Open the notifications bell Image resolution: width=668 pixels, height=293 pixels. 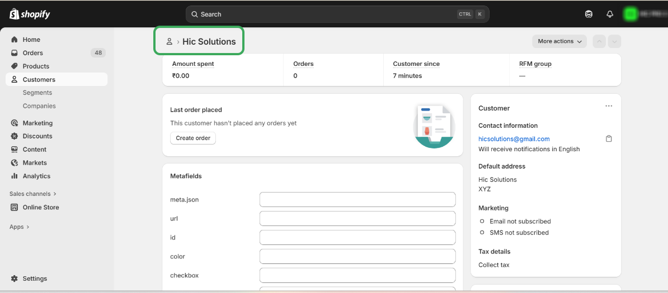pyautogui.click(x=610, y=15)
